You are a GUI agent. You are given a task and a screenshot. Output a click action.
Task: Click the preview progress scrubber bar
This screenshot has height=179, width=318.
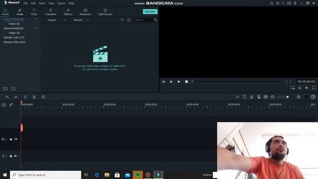click(237, 82)
